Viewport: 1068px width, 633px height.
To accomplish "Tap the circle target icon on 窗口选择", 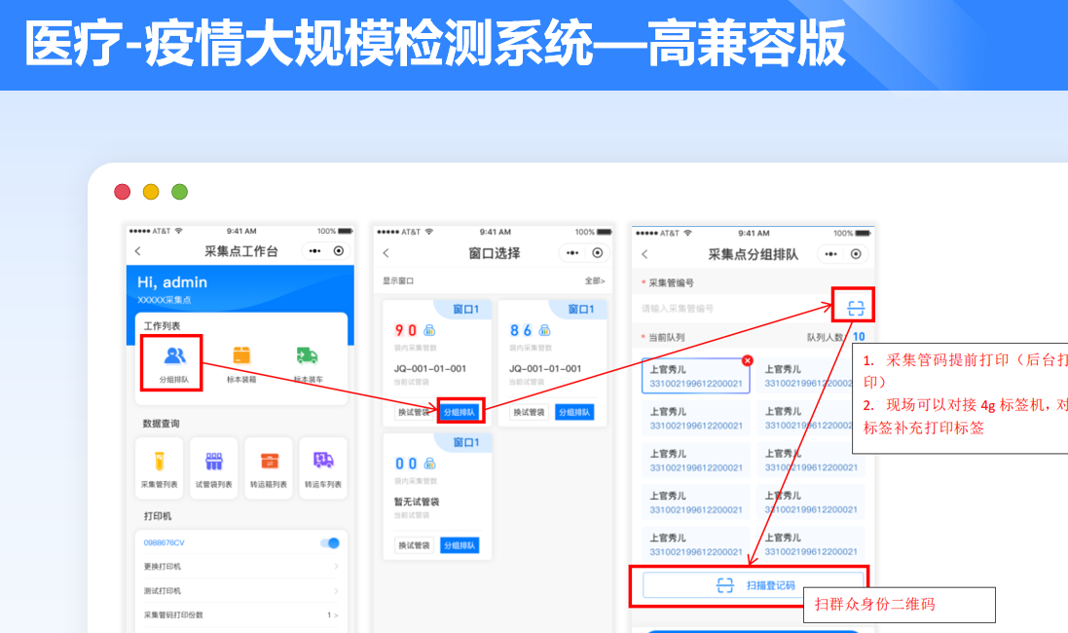I will click(x=598, y=253).
